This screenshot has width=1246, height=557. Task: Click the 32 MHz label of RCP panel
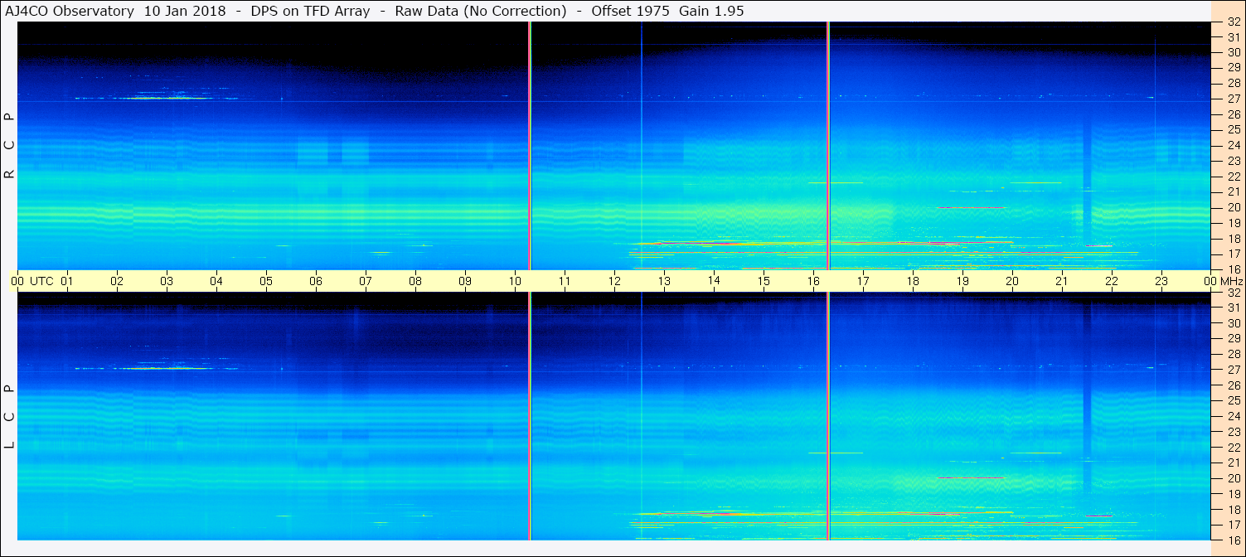pos(1234,22)
